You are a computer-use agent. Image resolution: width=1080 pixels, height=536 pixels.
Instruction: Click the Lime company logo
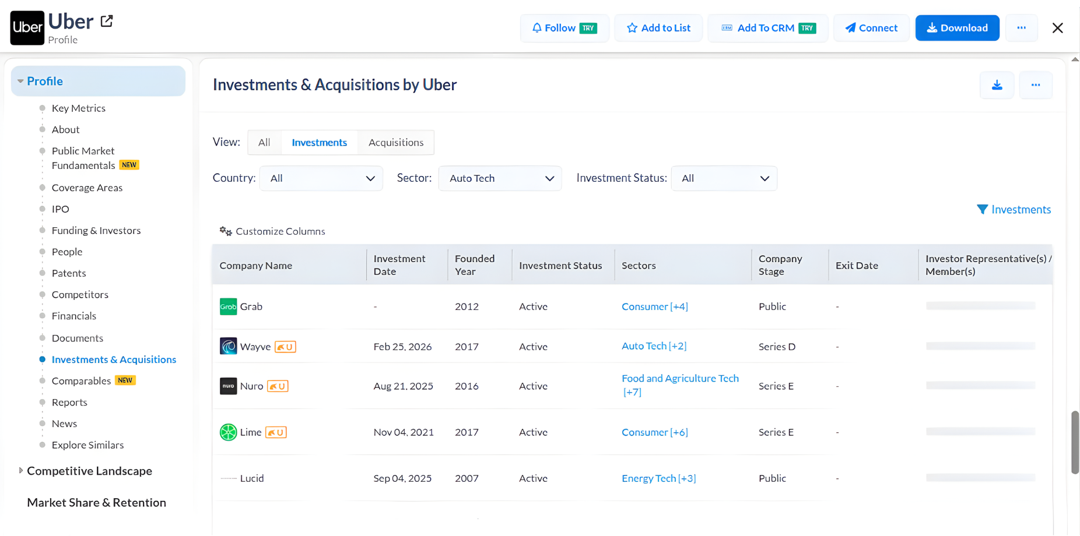point(228,432)
